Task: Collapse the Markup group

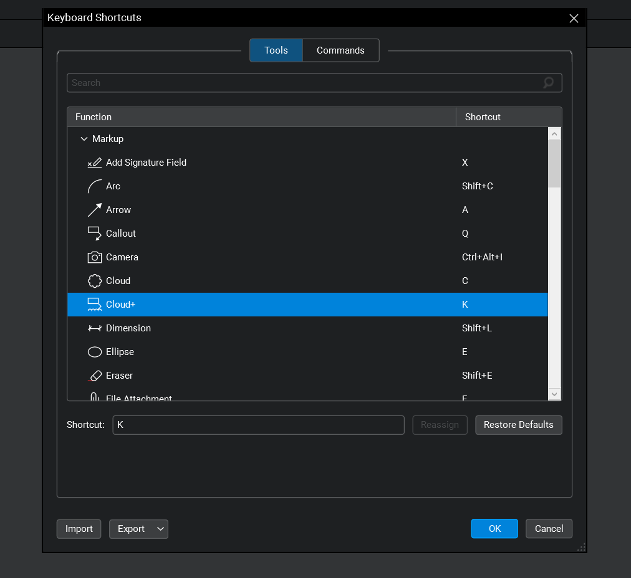Action: (x=84, y=138)
